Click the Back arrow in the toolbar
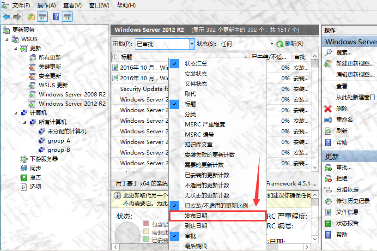 pyautogui.click(x=6, y=17)
